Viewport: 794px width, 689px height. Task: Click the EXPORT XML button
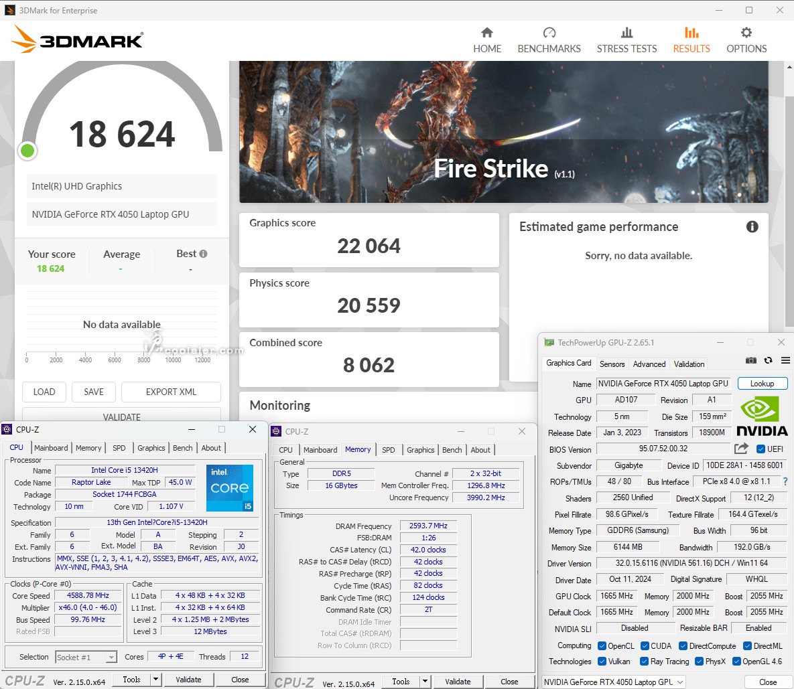click(171, 392)
